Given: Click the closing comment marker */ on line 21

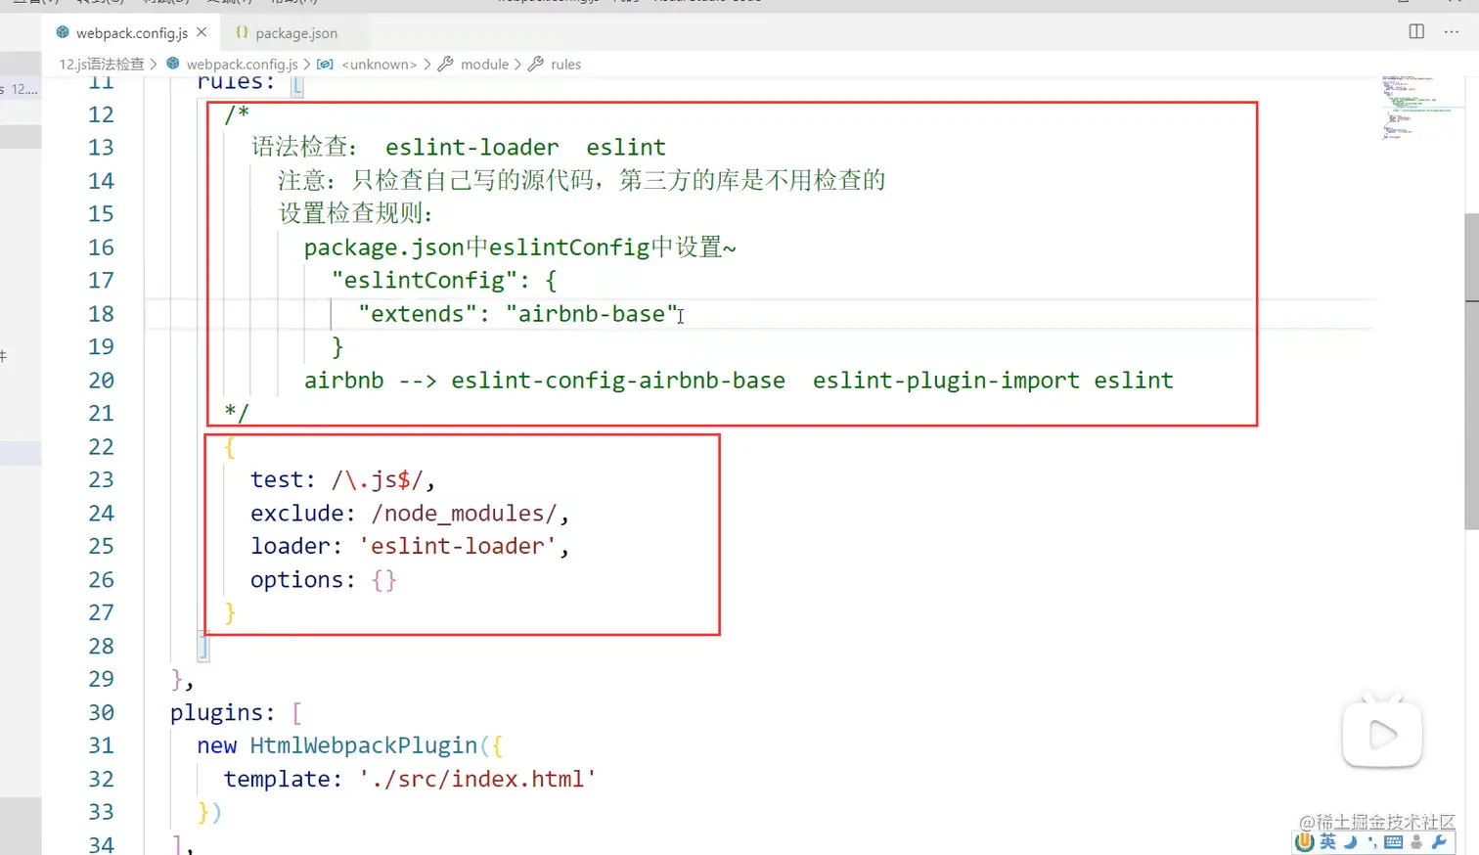Looking at the screenshot, I should [x=236, y=413].
